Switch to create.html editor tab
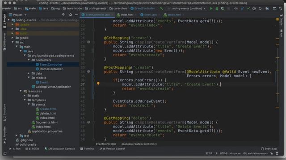Viewport: 286px width, 160px height. click(173, 15)
